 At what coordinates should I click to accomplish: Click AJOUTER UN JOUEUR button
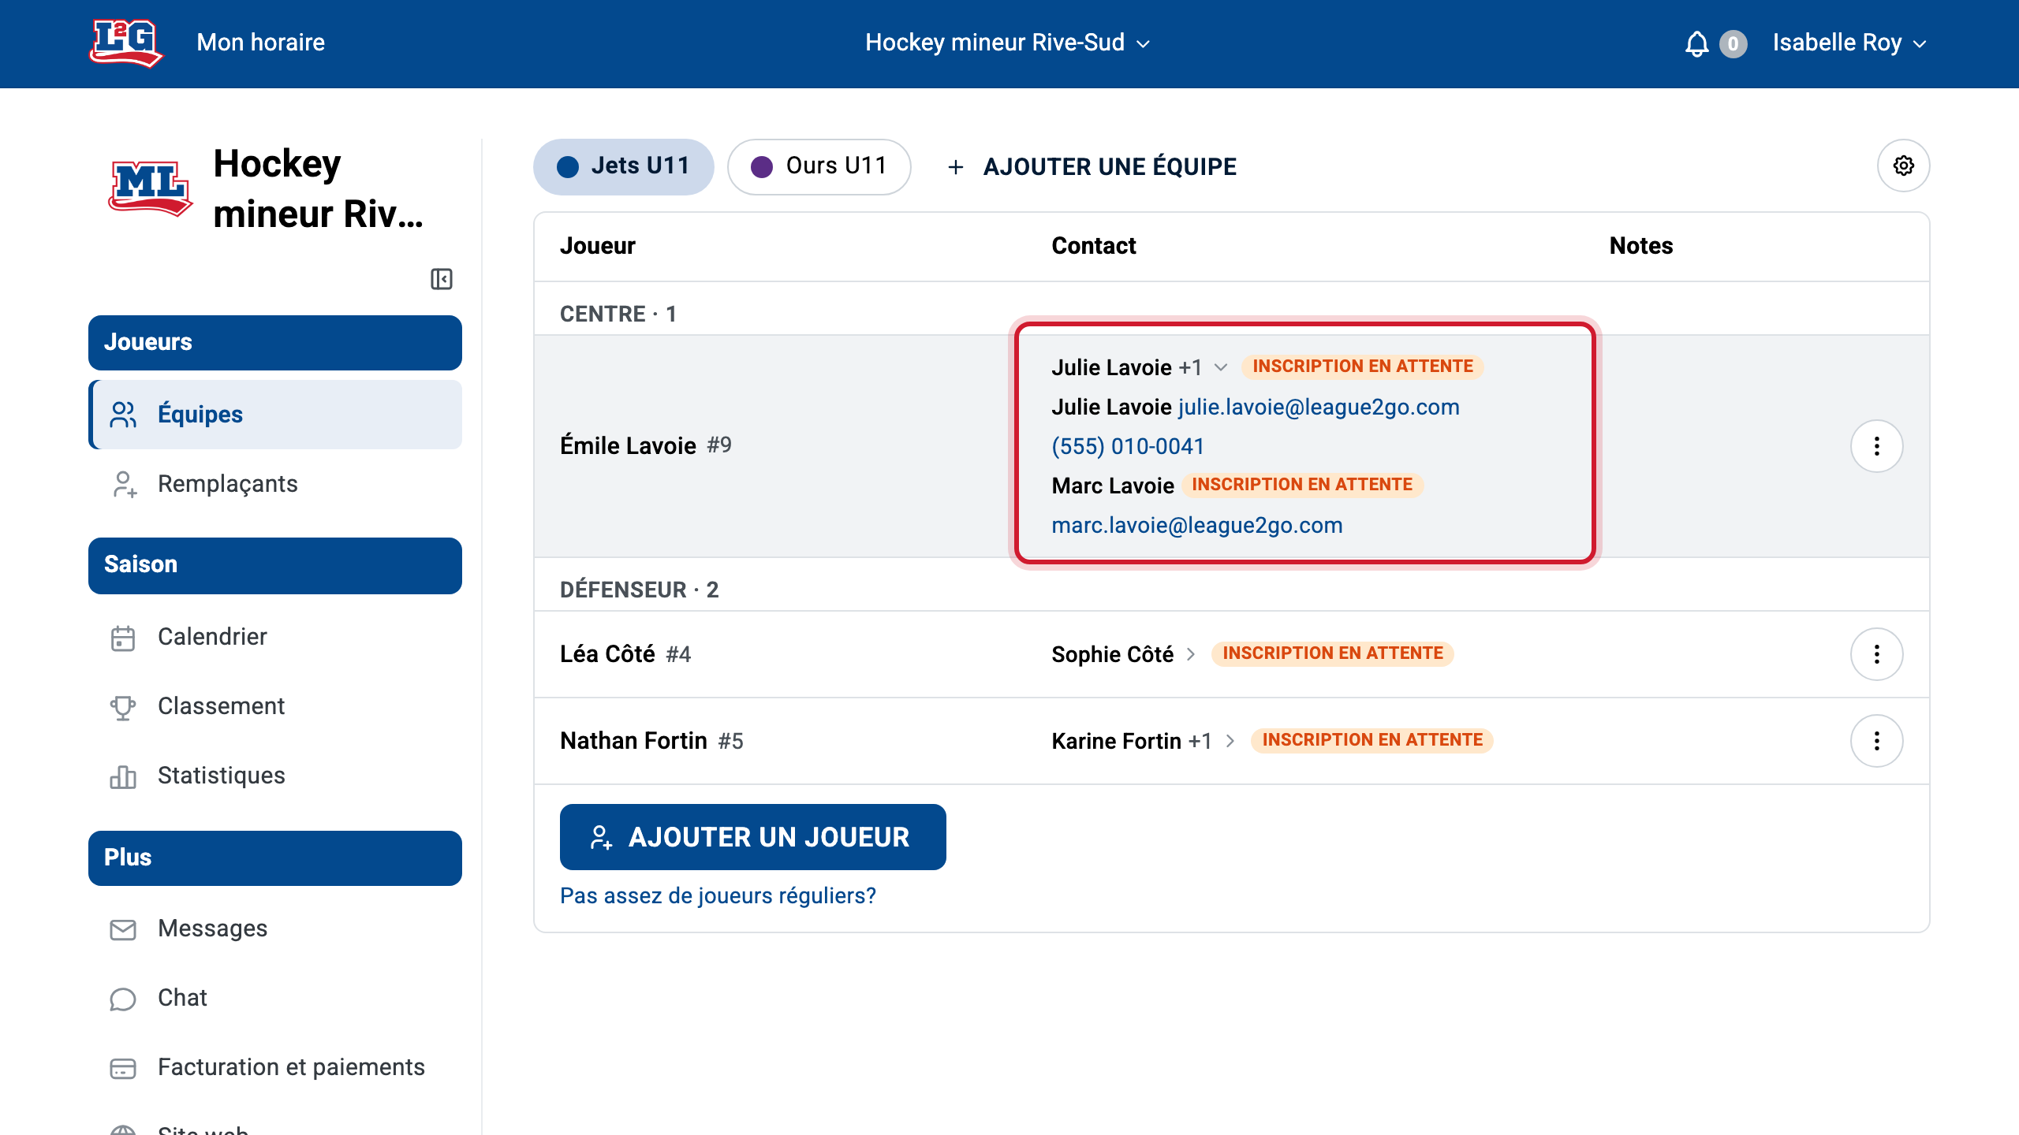click(752, 837)
